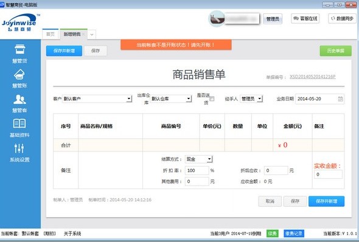359x242 pixels.
Task: Open the 慧管客 customer module icon
Action: coord(19,99)
